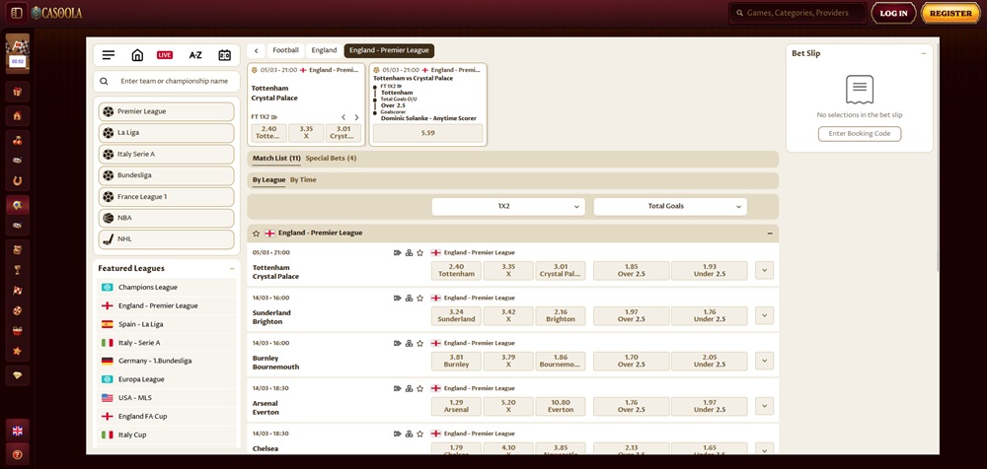Open the racing game thumbnail atop sidebar
The image size is (987, 469).
(x=18, y=53)
